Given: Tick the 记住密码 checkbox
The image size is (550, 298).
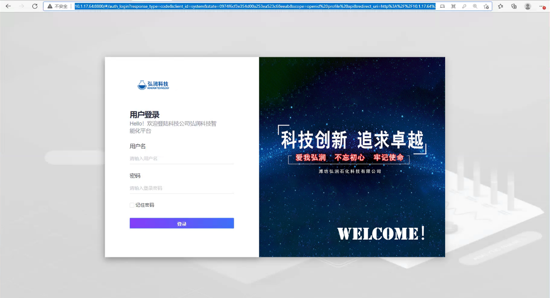Looking at the screenshot, I should pos(132,205).
